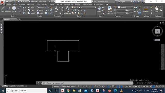
Task: Toggle the grid display in status bar
Action: click(x=78, y=86)
